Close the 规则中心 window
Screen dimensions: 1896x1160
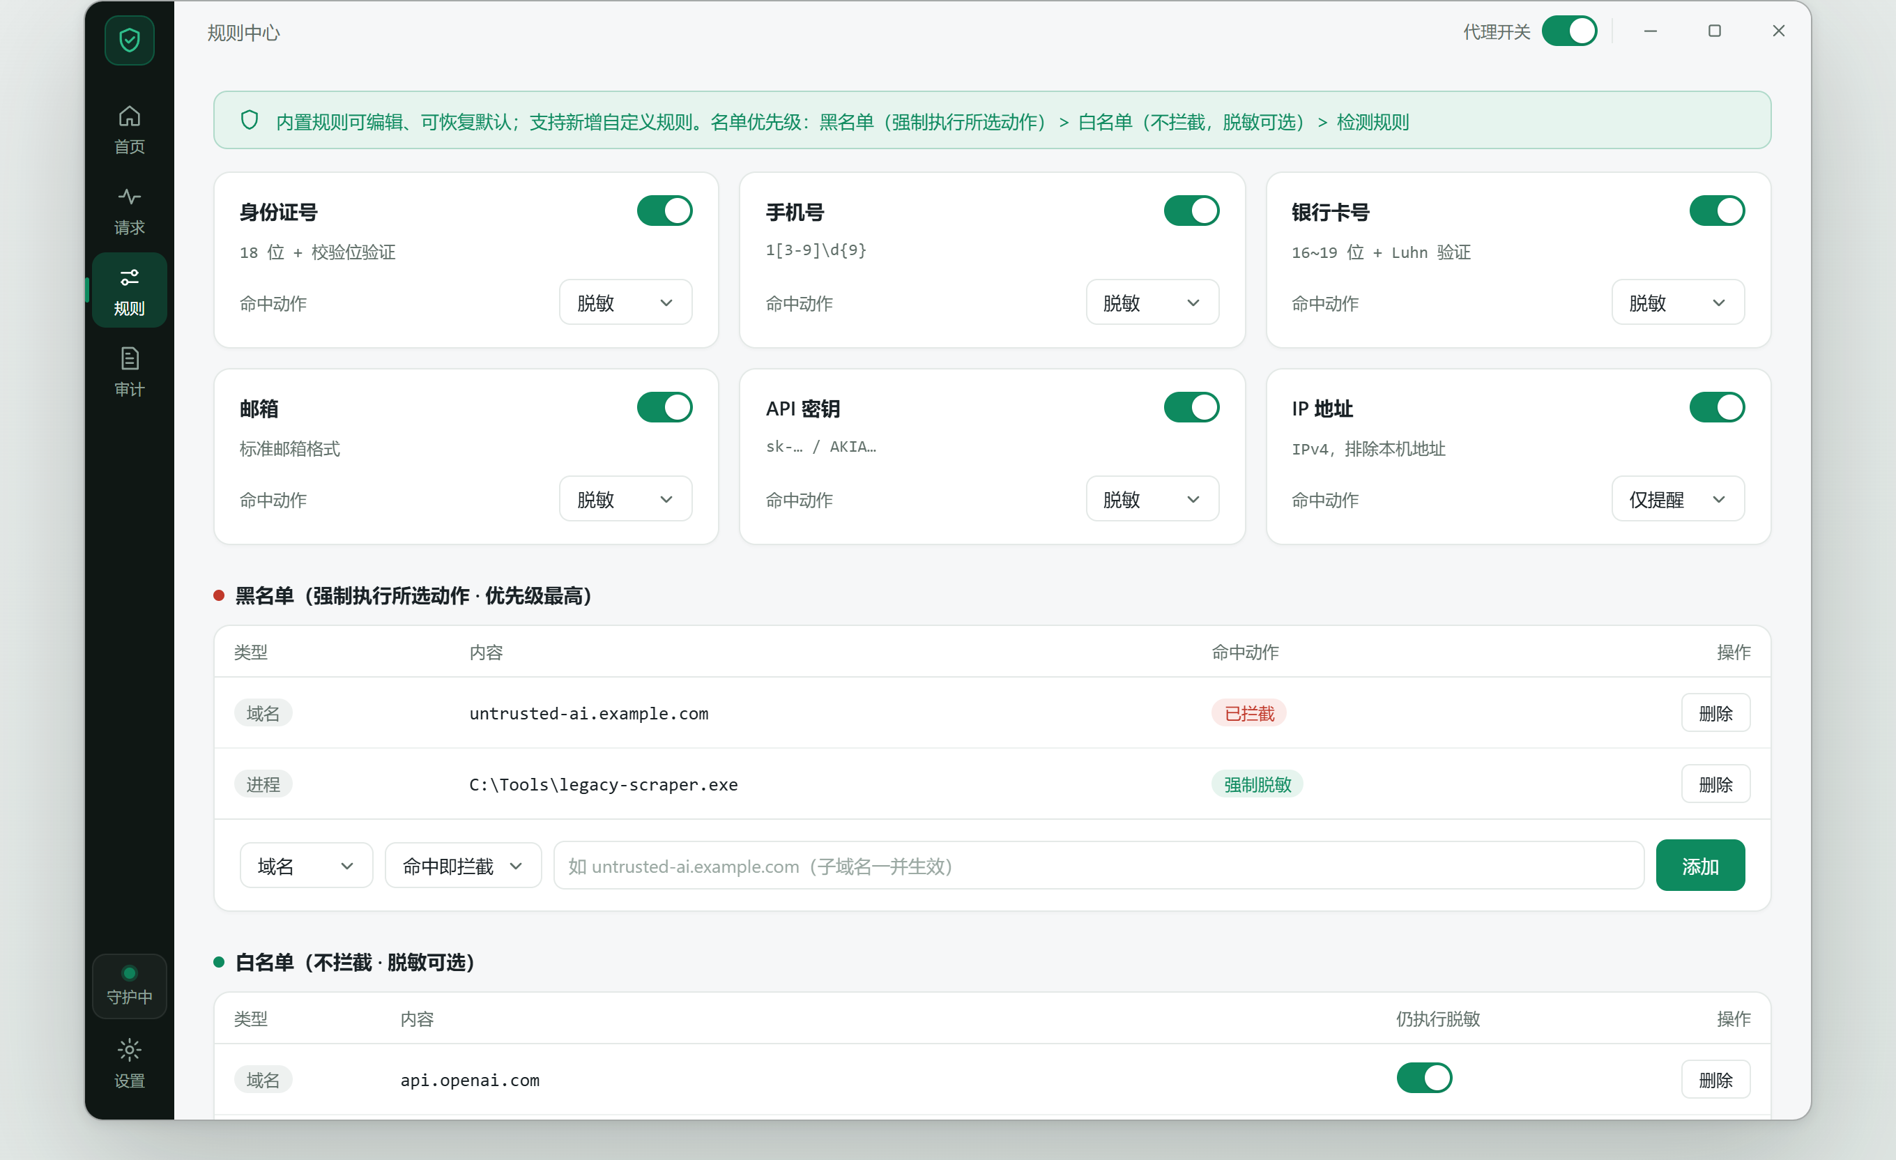click(1778, 31)
